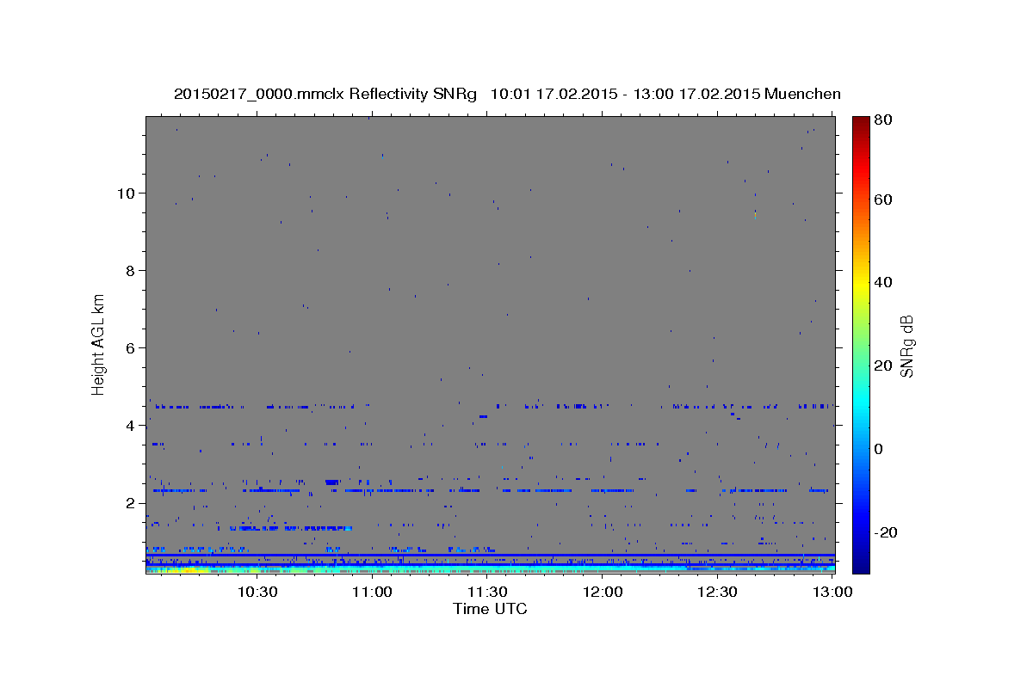Click the 11:00 time tick label

tap(374, 592)
